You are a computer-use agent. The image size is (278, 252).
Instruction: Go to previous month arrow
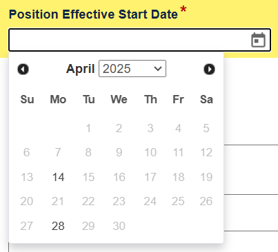click(x=23, y=69)
